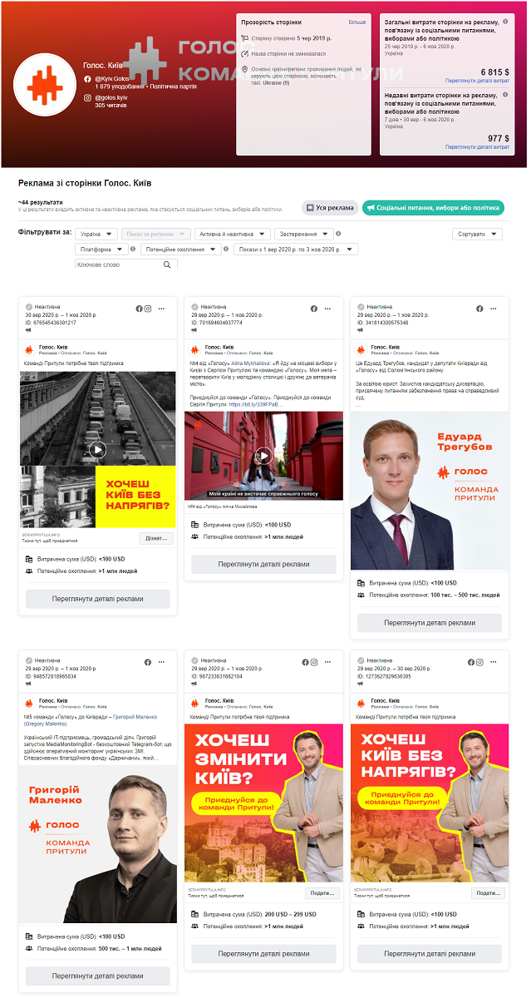
Task: Play the red building video ad
Action: click(263, 455)
